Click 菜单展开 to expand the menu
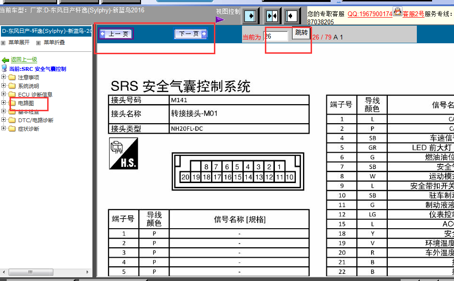 tap(19, 42)
